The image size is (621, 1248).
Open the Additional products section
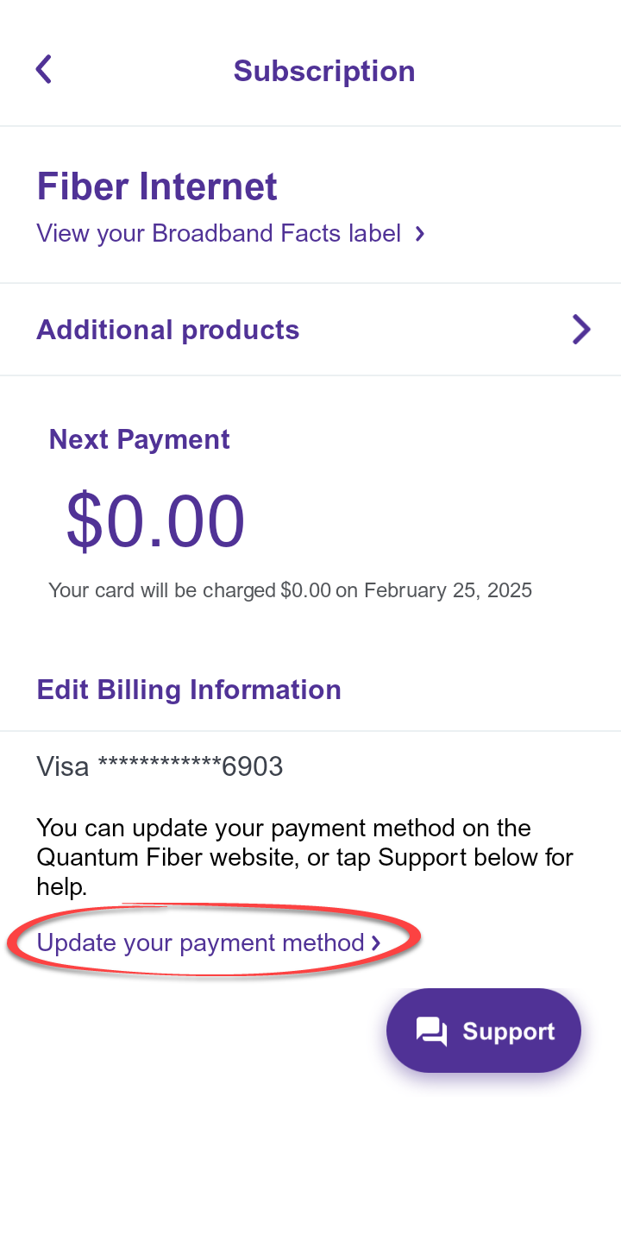coord(168,329)
